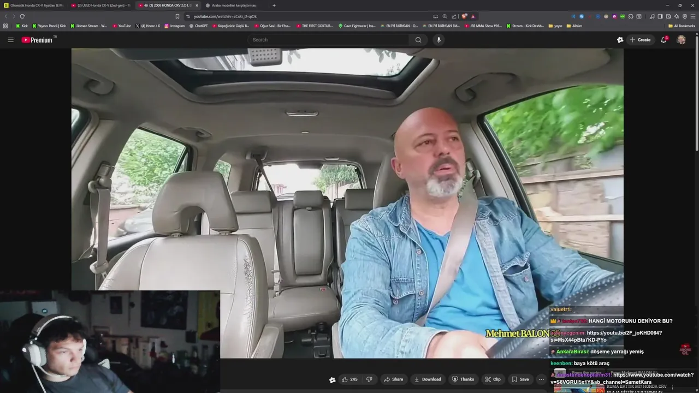This screenshot has height=393, width=699.
Task: Open Oğuz Sasi bookmark
Action: pyautogui.click(x=273, y=26)
